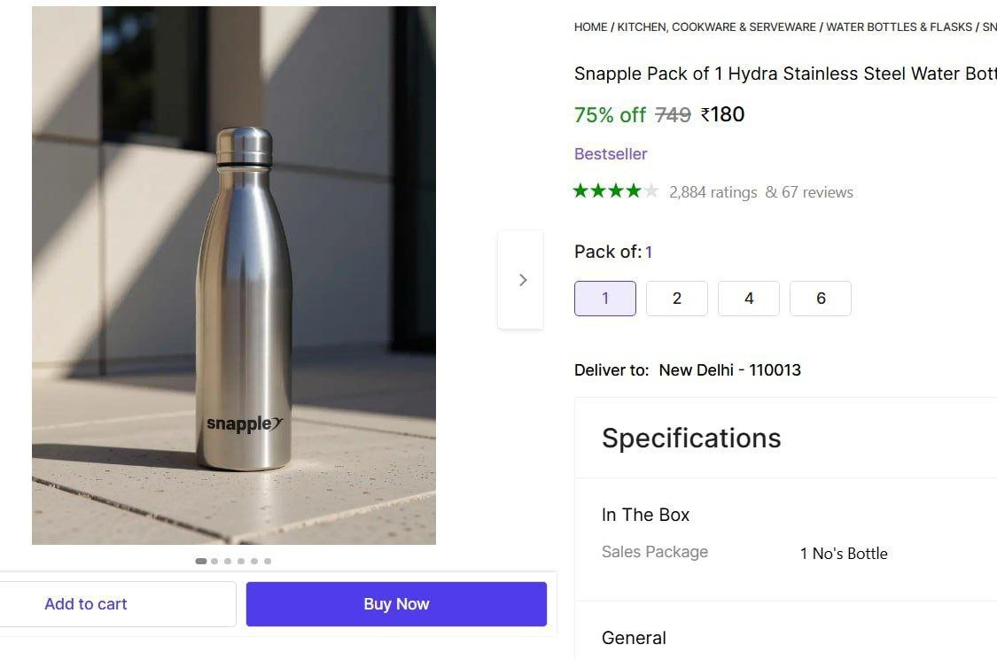Choose pack size 2
Screen dimensions: 997x660
677,299
